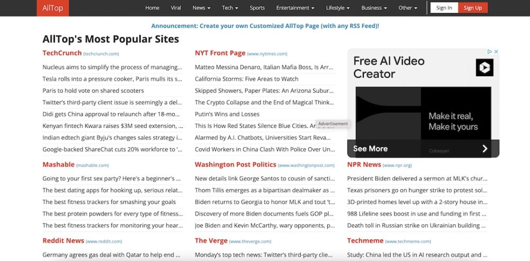Image resolution: width=530 pixels, height=261 pixels.
Task: Open the www.reddit.com URL link
Action: [104, 241]
